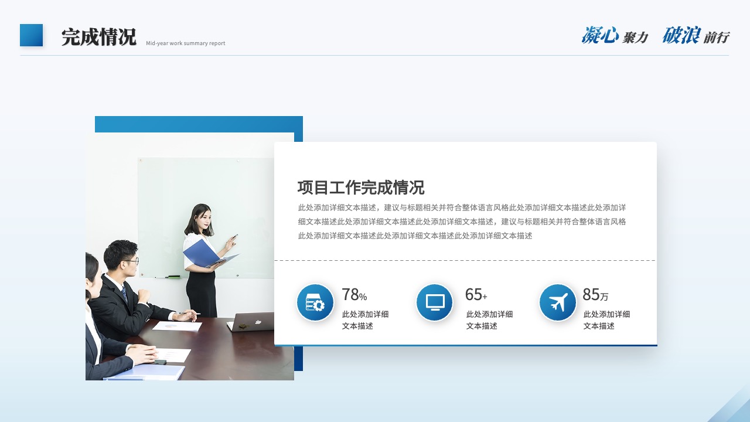Click the computer monitor icon

[435, 302]
